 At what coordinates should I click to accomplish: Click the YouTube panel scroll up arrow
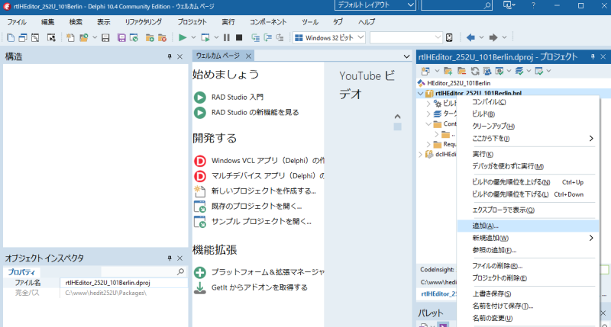pyautogui.click(x=397, y=117)
